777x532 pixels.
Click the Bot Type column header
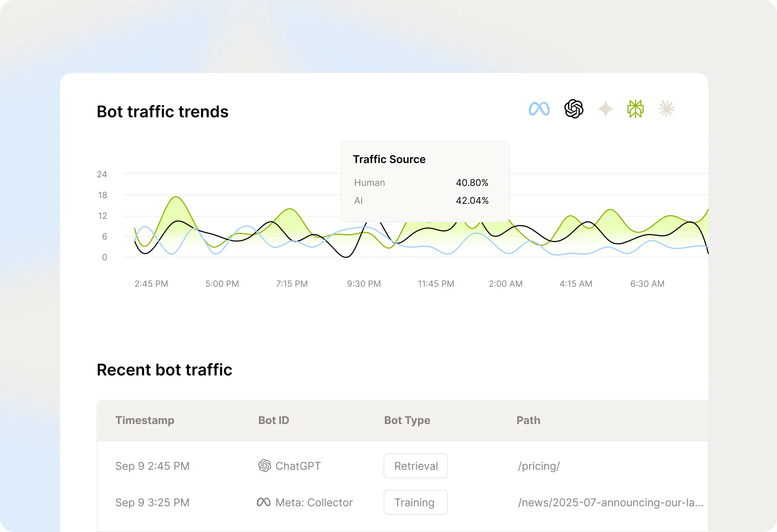[x=407, y=420]
